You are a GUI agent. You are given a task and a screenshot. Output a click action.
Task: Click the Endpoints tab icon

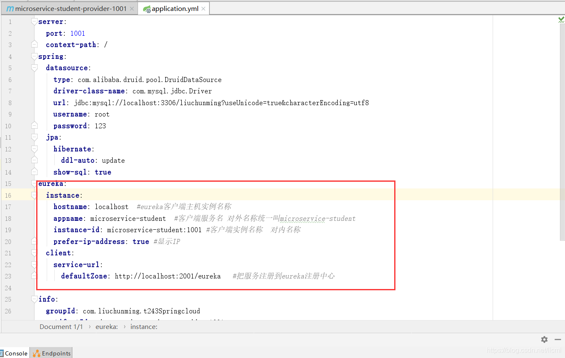[37, 353]
